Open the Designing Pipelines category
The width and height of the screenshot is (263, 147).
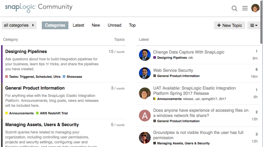click(x=26, y=51)
